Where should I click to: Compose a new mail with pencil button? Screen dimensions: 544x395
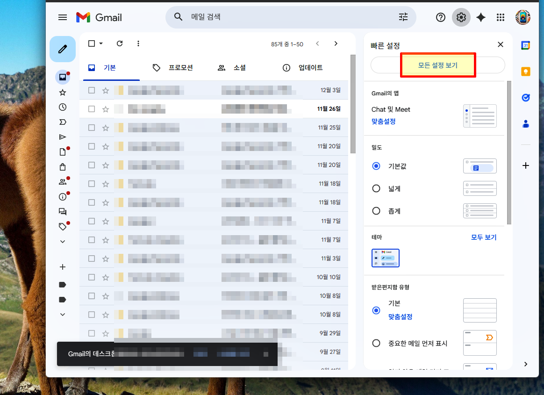[63, 49]
